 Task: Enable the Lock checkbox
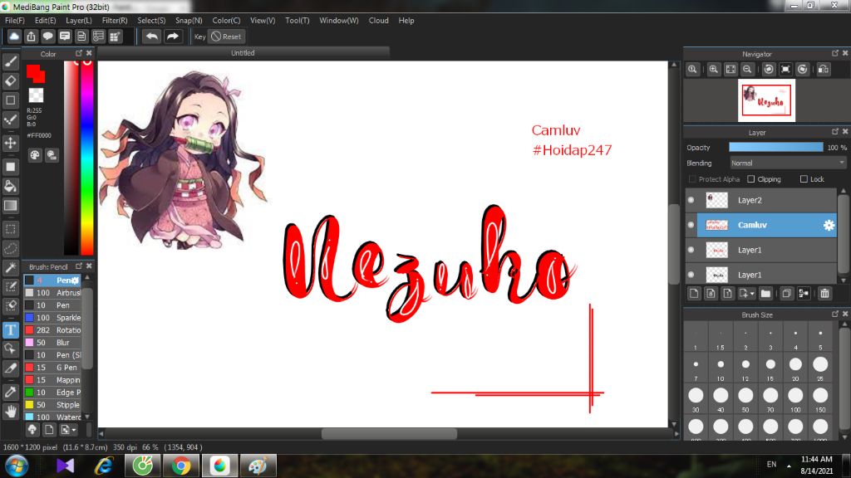pyautogui.click(x=804, y=179)
